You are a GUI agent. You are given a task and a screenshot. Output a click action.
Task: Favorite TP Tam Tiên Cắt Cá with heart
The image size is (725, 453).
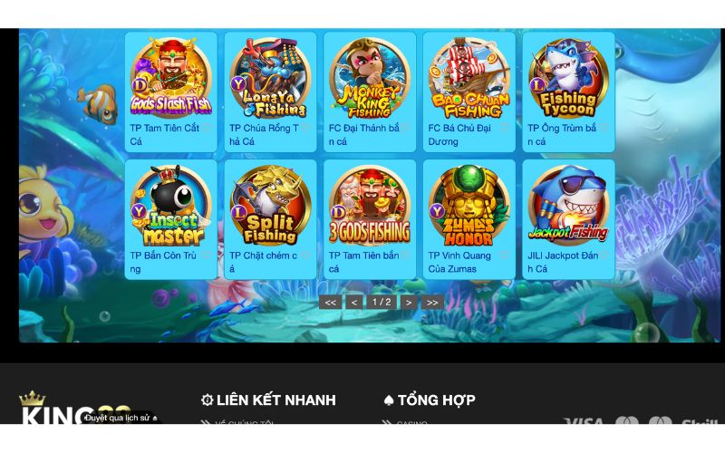(x=207, y=128)
